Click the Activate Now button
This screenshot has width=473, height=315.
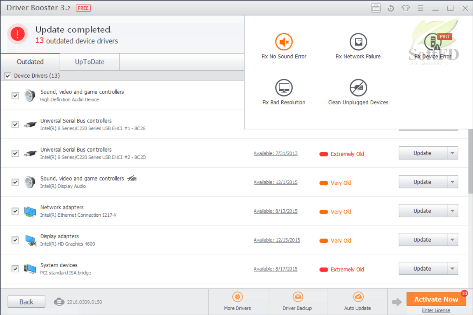436,299
